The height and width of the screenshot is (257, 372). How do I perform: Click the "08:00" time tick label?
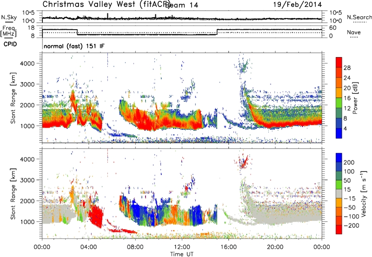click(x=135, y=247)
